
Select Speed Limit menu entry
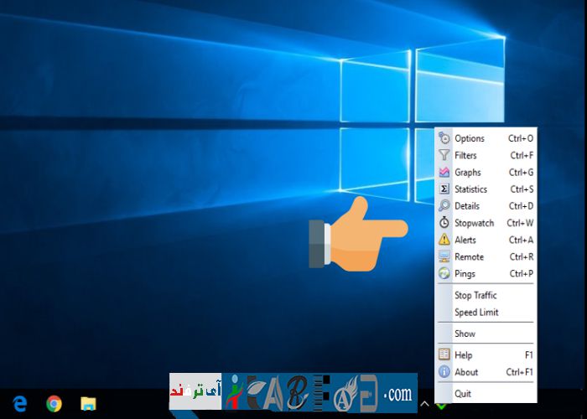(476, 313)
